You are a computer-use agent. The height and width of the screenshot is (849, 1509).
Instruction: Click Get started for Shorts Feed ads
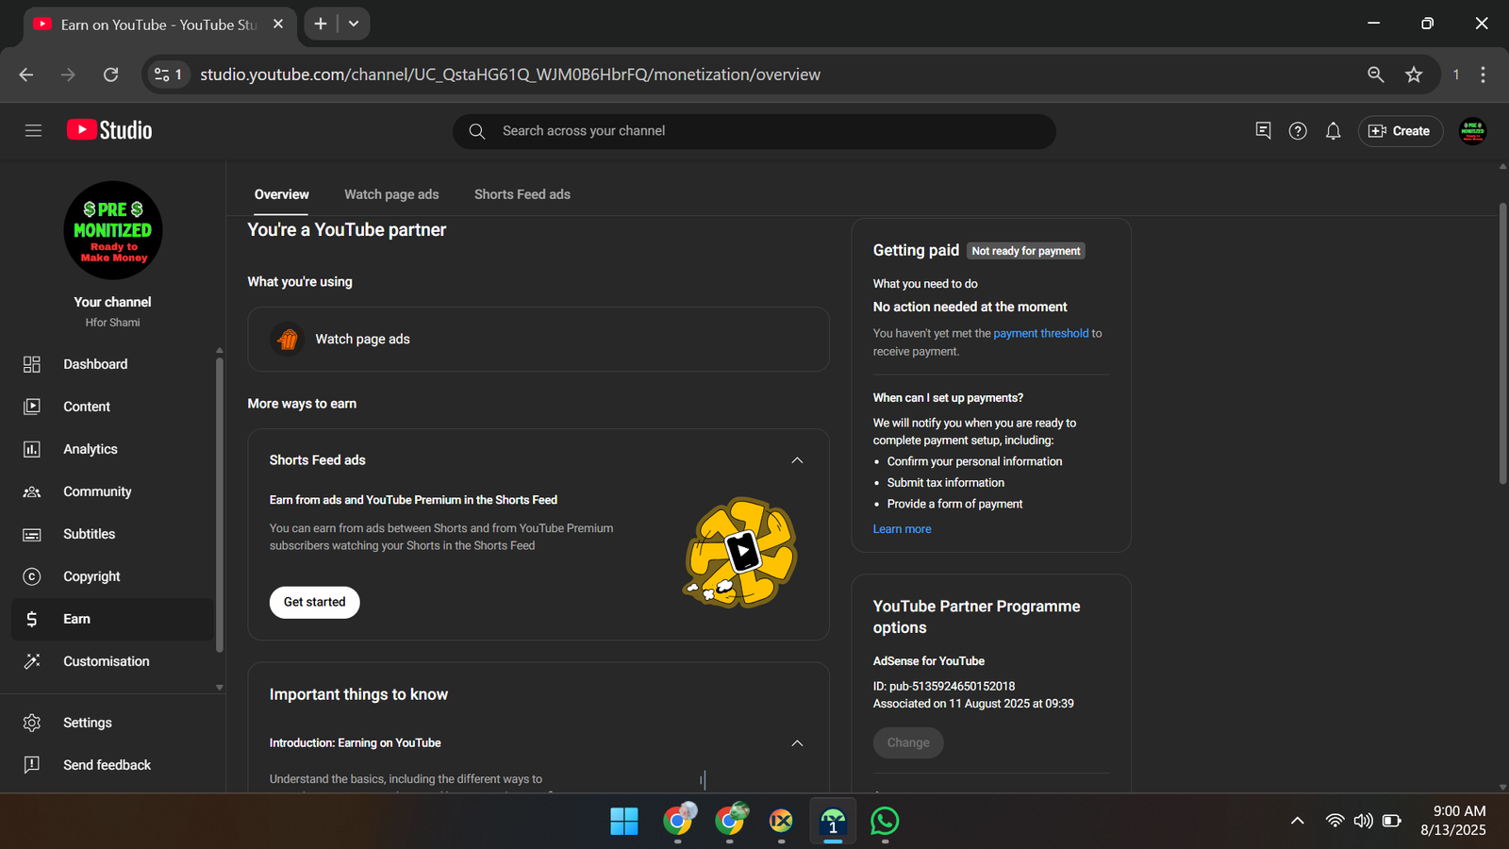coord(314,602)
